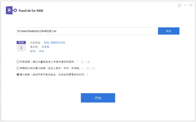Click the complexity value 非常高
196x122 pixels.
point(45,47)
